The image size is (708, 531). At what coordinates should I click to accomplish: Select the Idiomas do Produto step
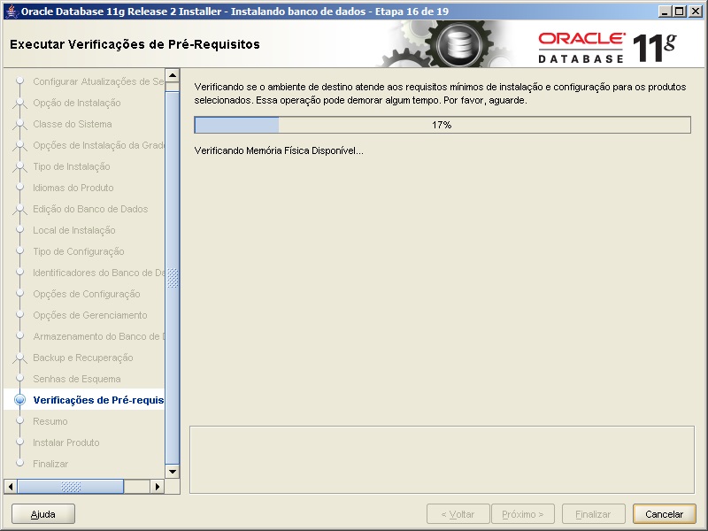pos(73,188)
